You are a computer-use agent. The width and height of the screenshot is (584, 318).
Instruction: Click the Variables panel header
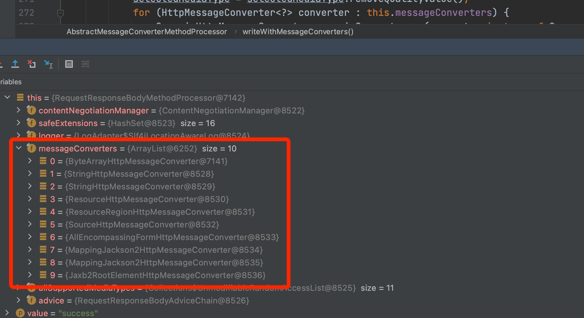(x=11, y=82)
